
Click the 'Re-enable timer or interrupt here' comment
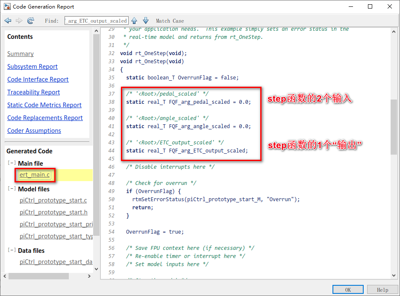[185, 256]
